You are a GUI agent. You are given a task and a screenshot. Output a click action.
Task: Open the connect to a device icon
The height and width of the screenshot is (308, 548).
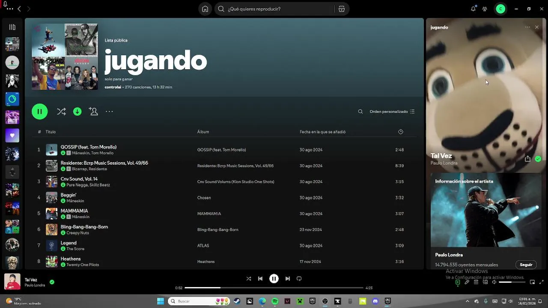[485, 282]
